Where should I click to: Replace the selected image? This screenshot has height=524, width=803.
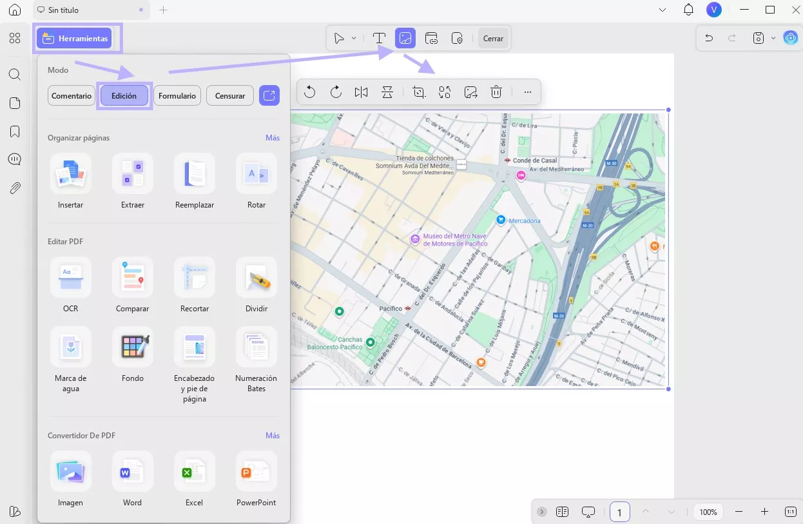coord(445,92)
